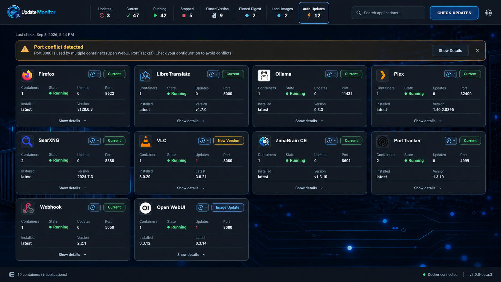Viewport: 501px width, 282px height.
Task: Click the New Version badge on VLC
Action: pos(228,141)
